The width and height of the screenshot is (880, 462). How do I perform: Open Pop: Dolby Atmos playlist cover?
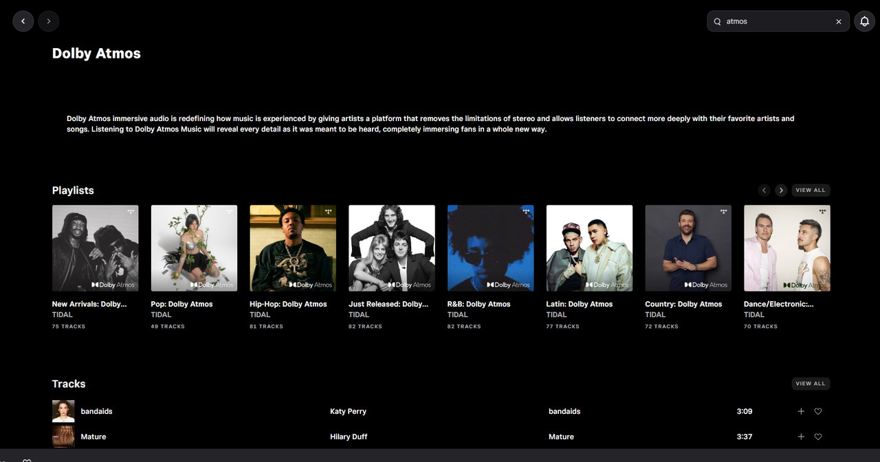coord(194,248)
